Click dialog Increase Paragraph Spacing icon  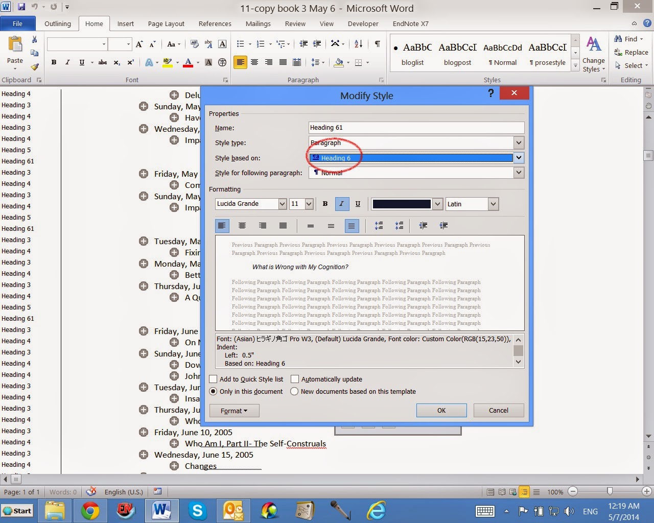click(379, 226)
